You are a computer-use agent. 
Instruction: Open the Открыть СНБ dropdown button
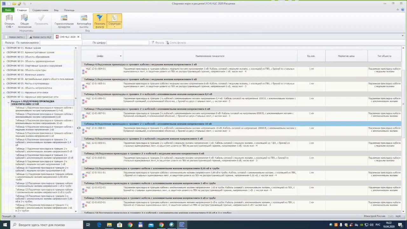10,21
